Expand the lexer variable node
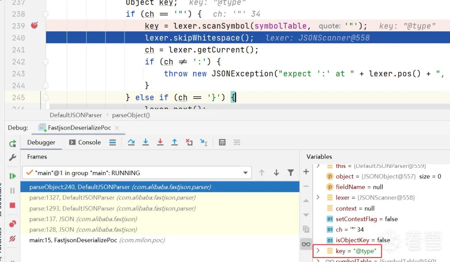450x262 pixels. pyautogui.click(x=318, y=197)
